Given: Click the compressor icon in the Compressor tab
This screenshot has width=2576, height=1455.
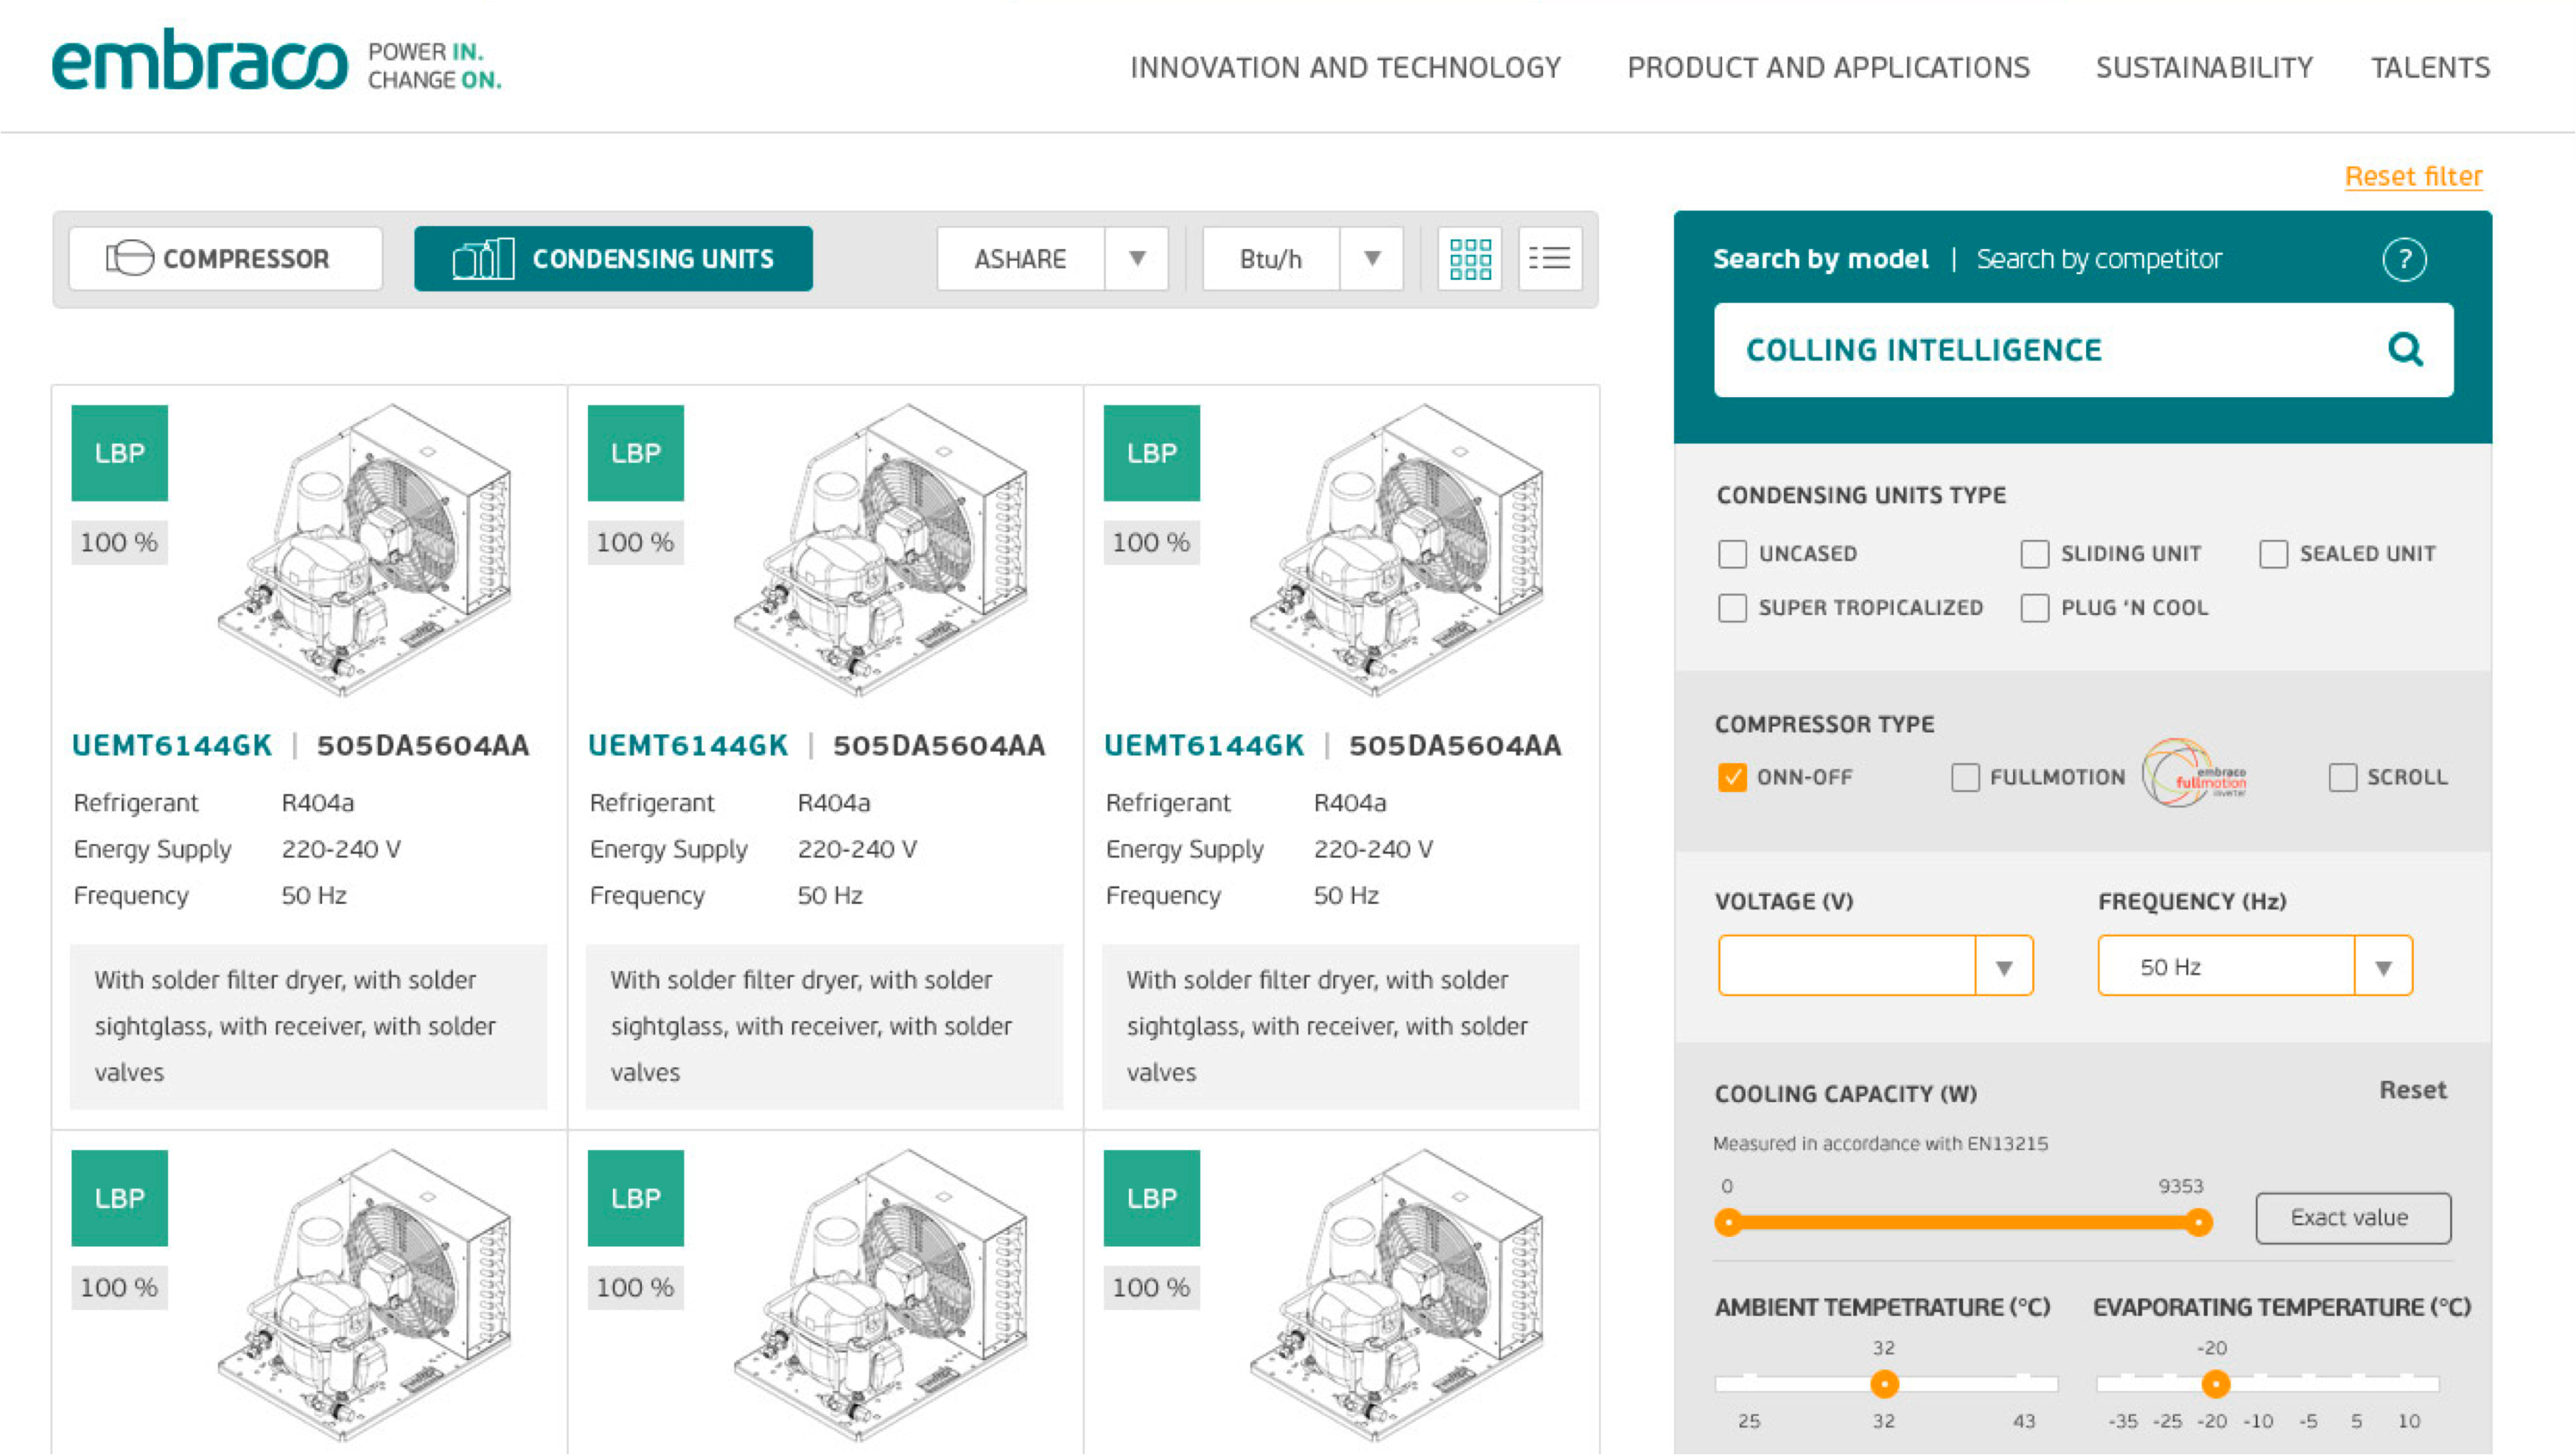Looking at the screenshot, I should pyautogui.click(x=129, y=258).
